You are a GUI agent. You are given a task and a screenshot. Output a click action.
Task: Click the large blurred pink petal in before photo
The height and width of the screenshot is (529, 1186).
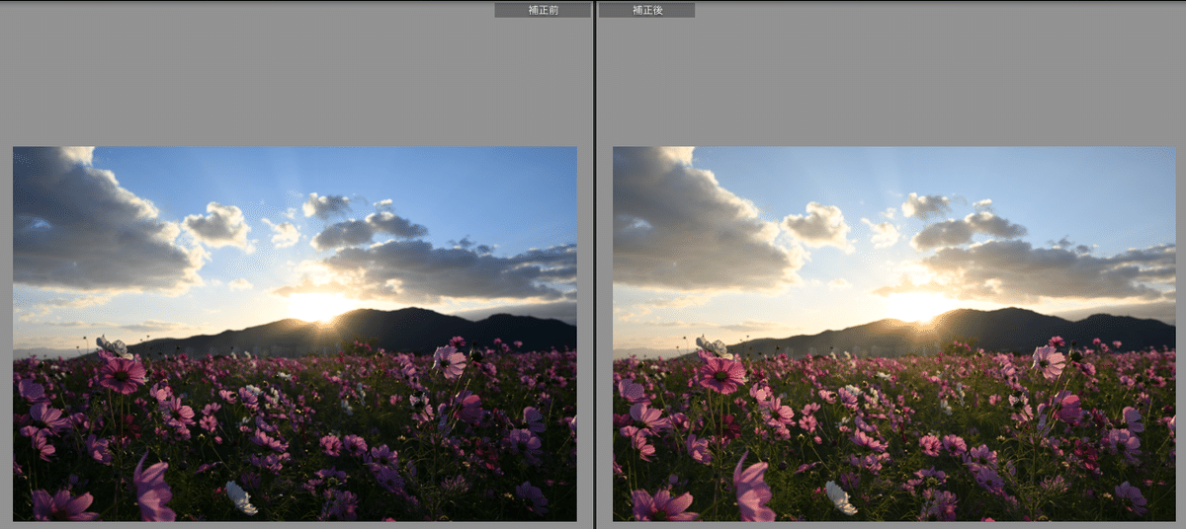click(152, 489)
